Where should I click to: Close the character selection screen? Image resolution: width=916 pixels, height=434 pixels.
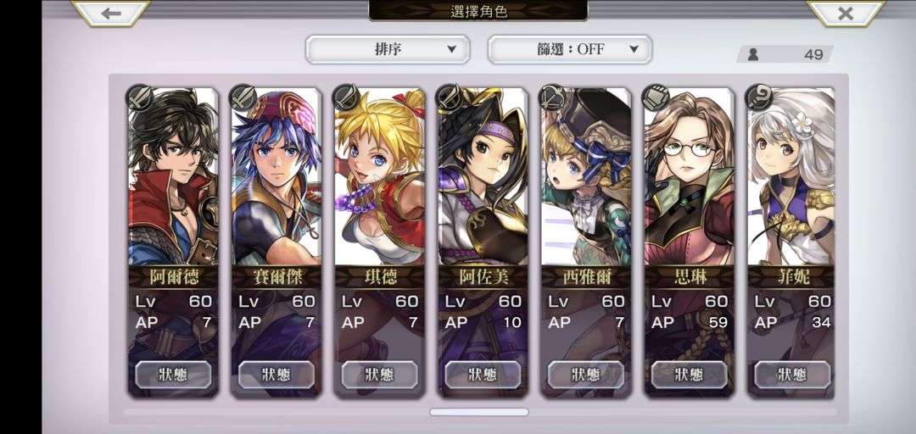tap(846, 13)
